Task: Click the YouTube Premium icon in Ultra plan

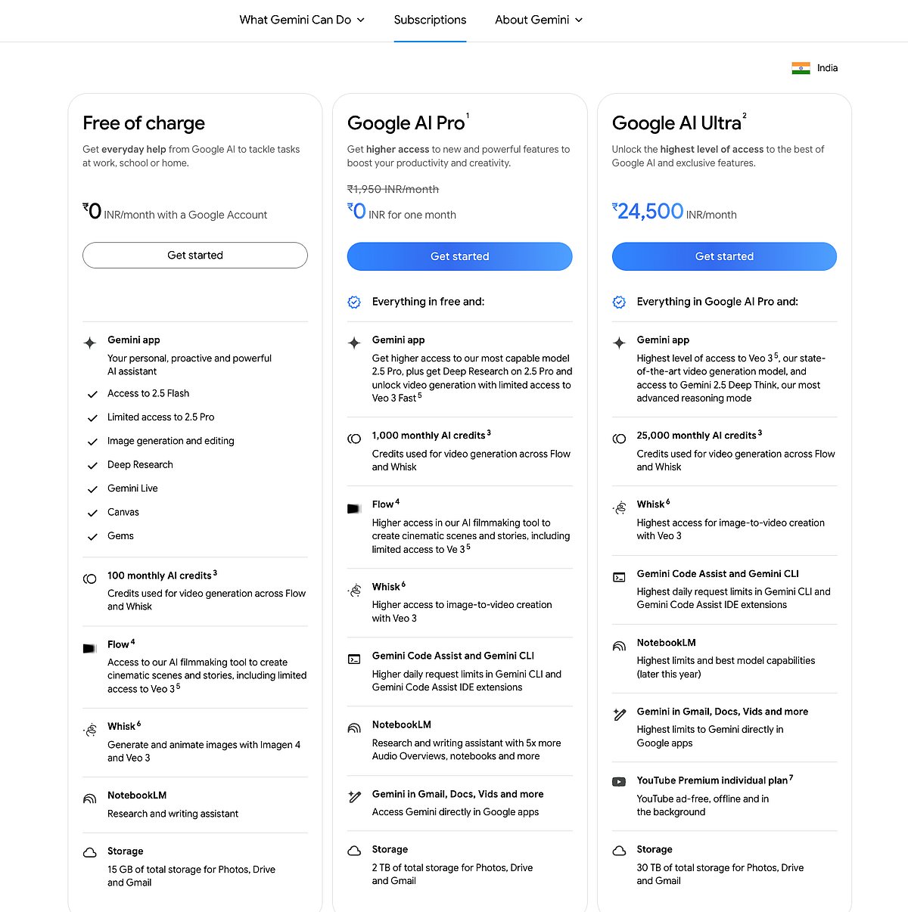Action: pos(619,782)
